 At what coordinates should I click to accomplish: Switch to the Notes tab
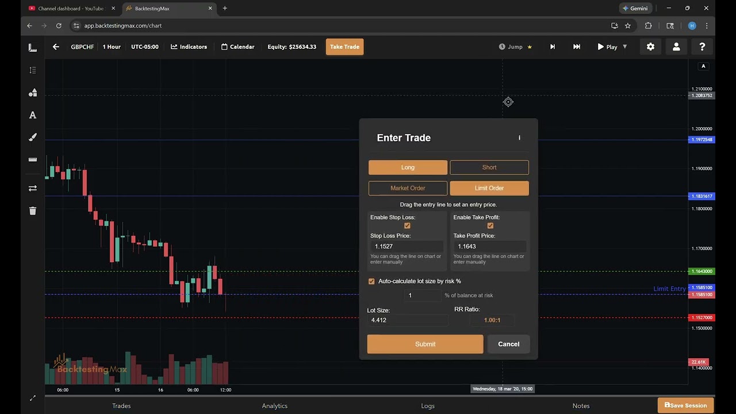coord(581,405)
